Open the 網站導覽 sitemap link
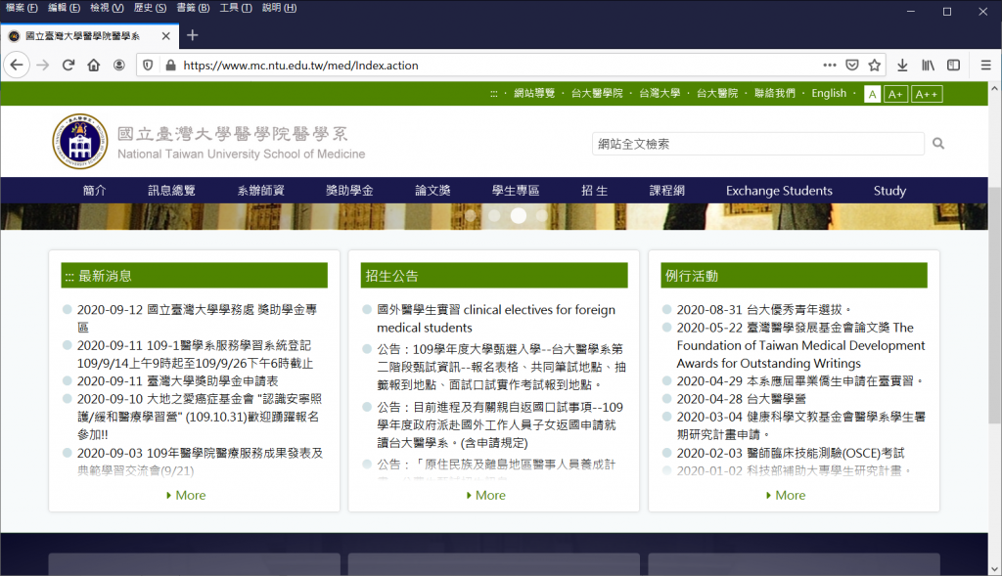 pos(534,93)
